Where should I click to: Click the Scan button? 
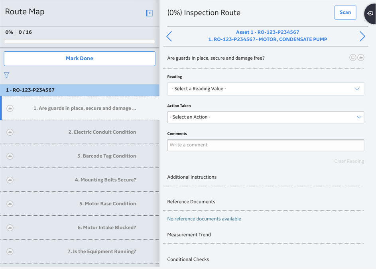[x=345, y=12]
